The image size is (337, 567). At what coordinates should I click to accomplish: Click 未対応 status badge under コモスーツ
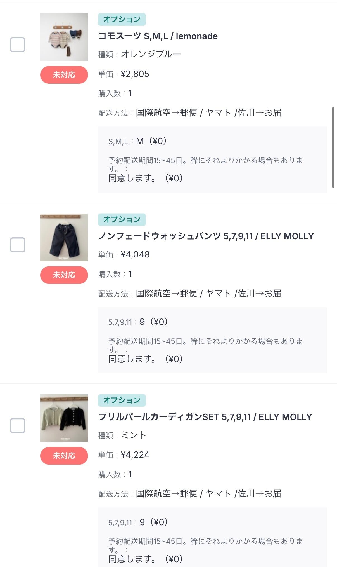pyautogui.click(x=64, y=75)
